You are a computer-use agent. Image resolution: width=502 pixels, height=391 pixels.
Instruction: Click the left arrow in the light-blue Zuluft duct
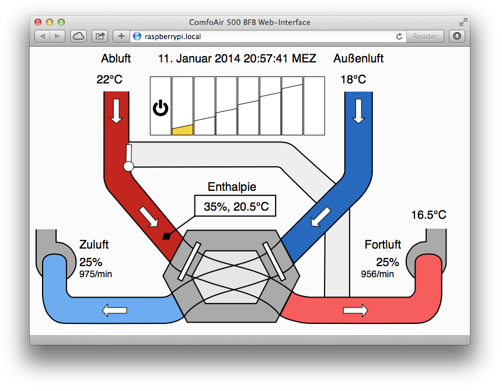pos(114,310)
